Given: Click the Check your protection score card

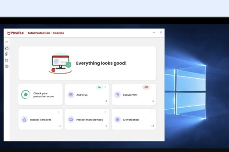Looking at the screenshot, I should pyautogui.click(x=40, y=95).
